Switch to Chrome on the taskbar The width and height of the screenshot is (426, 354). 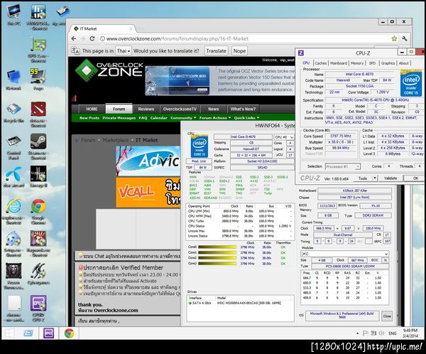[x=69, y=333]
